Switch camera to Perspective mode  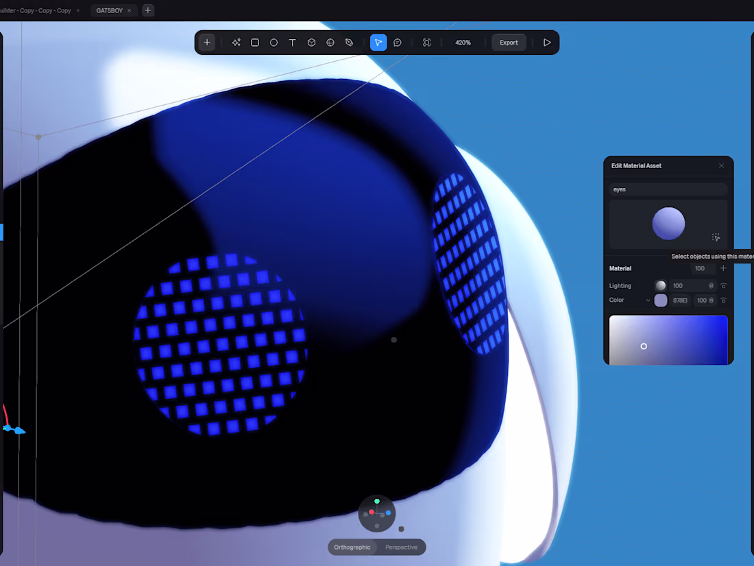401,547
